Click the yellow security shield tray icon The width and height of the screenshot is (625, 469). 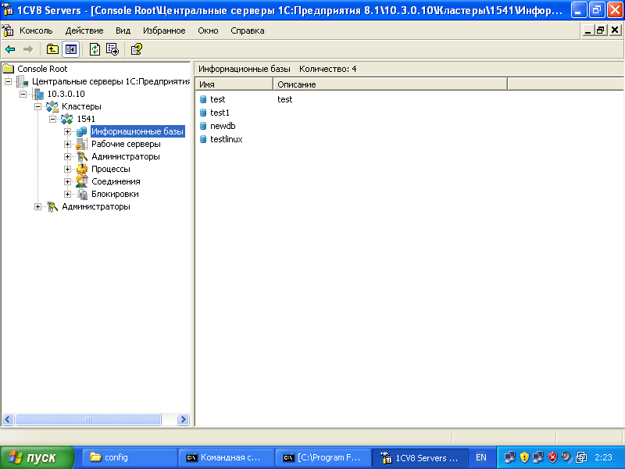tap(524, 457)
